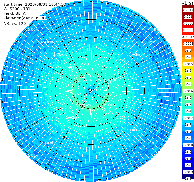This screenshot has height=182, width=194.
Task: Select the 0.0001 colorbar tick
Action: point(188,43)
